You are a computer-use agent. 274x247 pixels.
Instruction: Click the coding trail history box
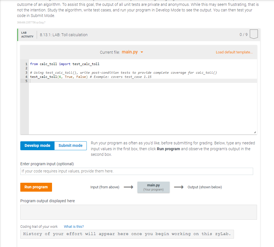[127, 234]
